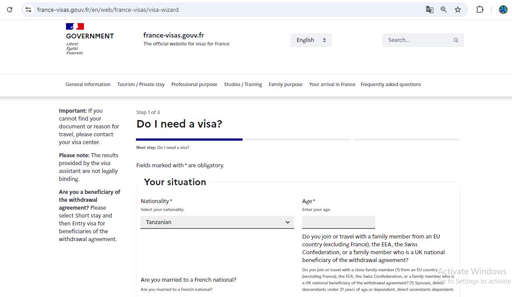Click the france-visas.gouv.fr site title
Screen dimensions: 512x297
(173, 35)
